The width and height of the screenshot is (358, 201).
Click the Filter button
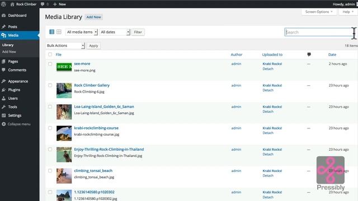point(138,32)
